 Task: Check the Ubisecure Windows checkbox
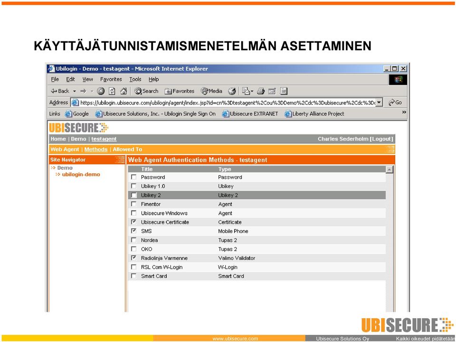(x=134, y=213)
